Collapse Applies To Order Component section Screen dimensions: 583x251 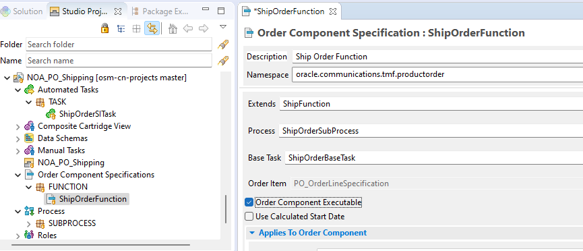point(252,233)
